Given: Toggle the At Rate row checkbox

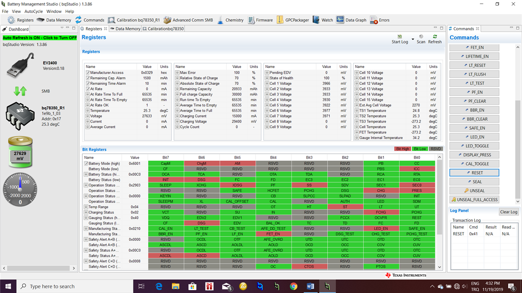Looking at the screenshot, I should click(x=87, y=89).
